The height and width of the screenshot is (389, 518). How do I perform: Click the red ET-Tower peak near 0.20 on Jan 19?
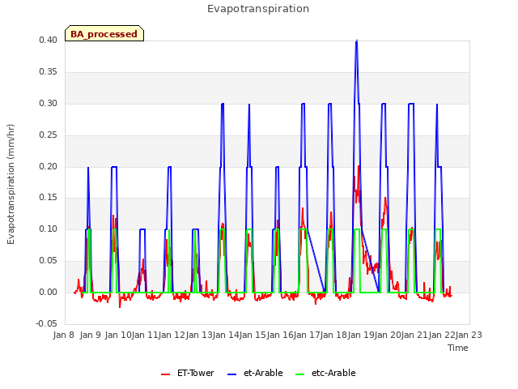pyautogui.click(x=359, y=166)
